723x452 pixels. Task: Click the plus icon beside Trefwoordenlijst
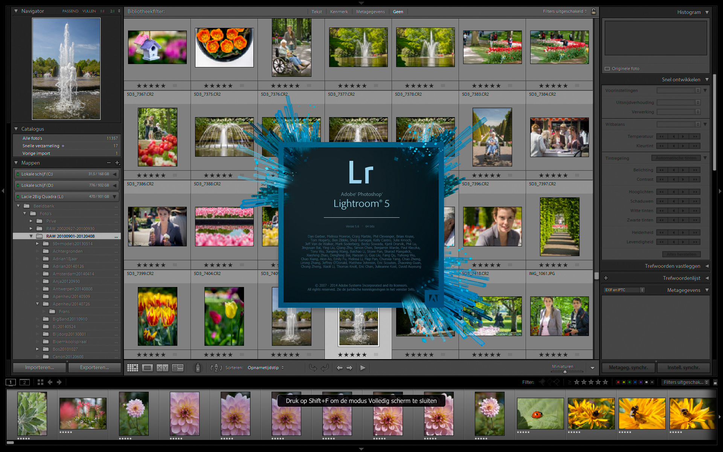click(x=606, y=278)
